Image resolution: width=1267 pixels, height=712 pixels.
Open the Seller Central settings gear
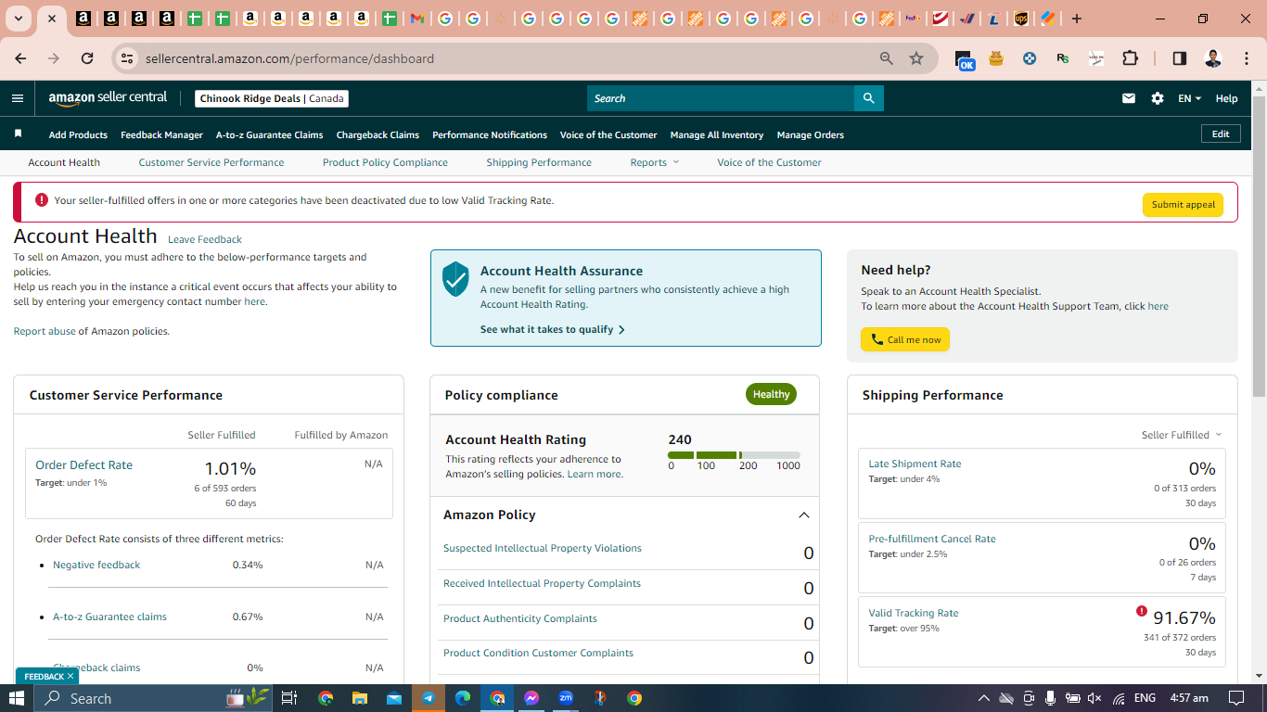pos(1158,98)
